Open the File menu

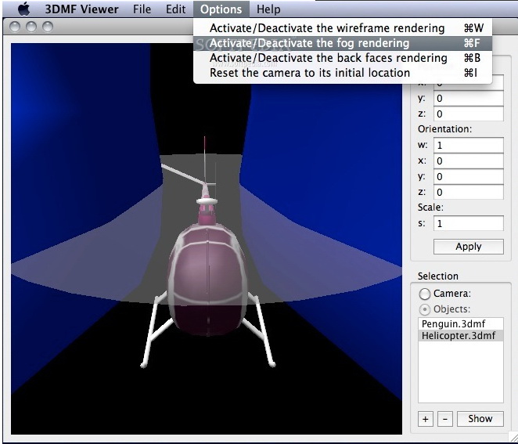pyautogui.click(x=142, y=9)
